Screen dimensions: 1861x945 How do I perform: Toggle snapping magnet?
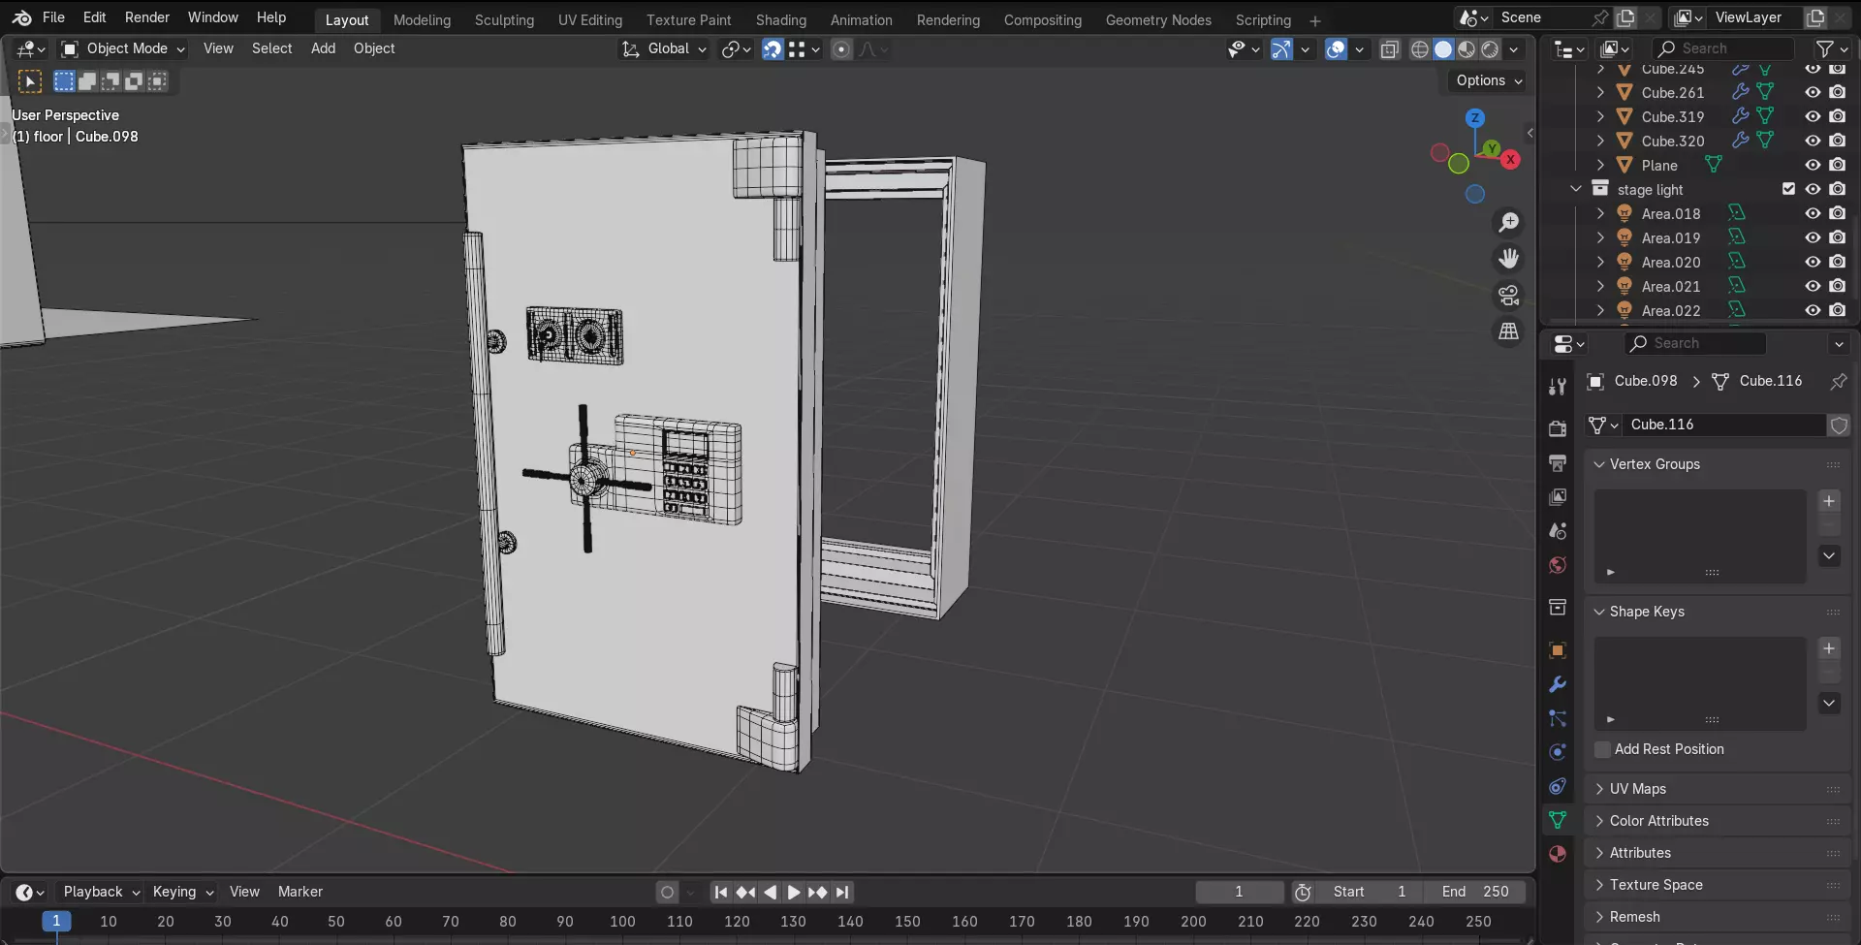(773, 49)
